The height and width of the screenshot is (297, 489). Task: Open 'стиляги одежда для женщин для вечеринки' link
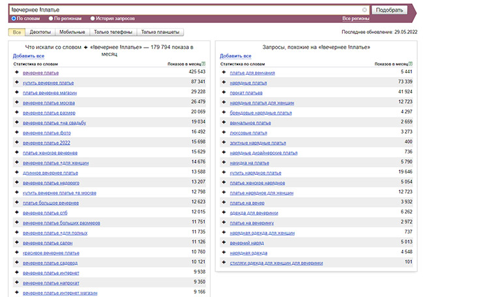(276, 263)
